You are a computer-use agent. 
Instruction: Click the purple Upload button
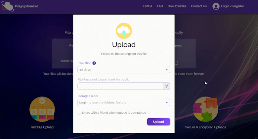(x=158, y=122)
